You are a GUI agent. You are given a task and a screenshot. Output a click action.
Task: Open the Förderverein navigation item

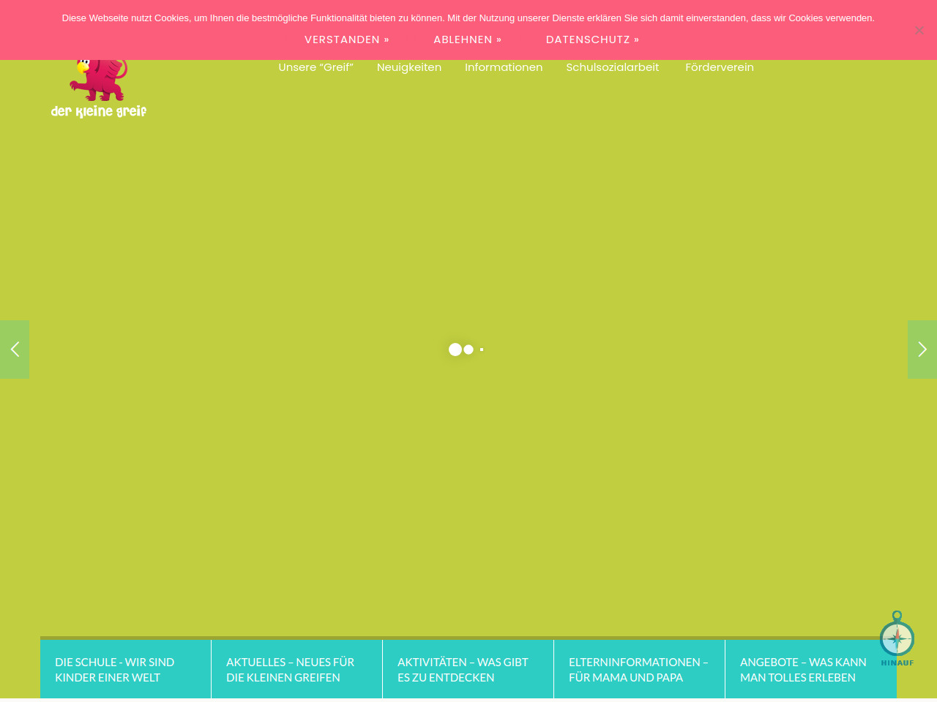[719, 67]
